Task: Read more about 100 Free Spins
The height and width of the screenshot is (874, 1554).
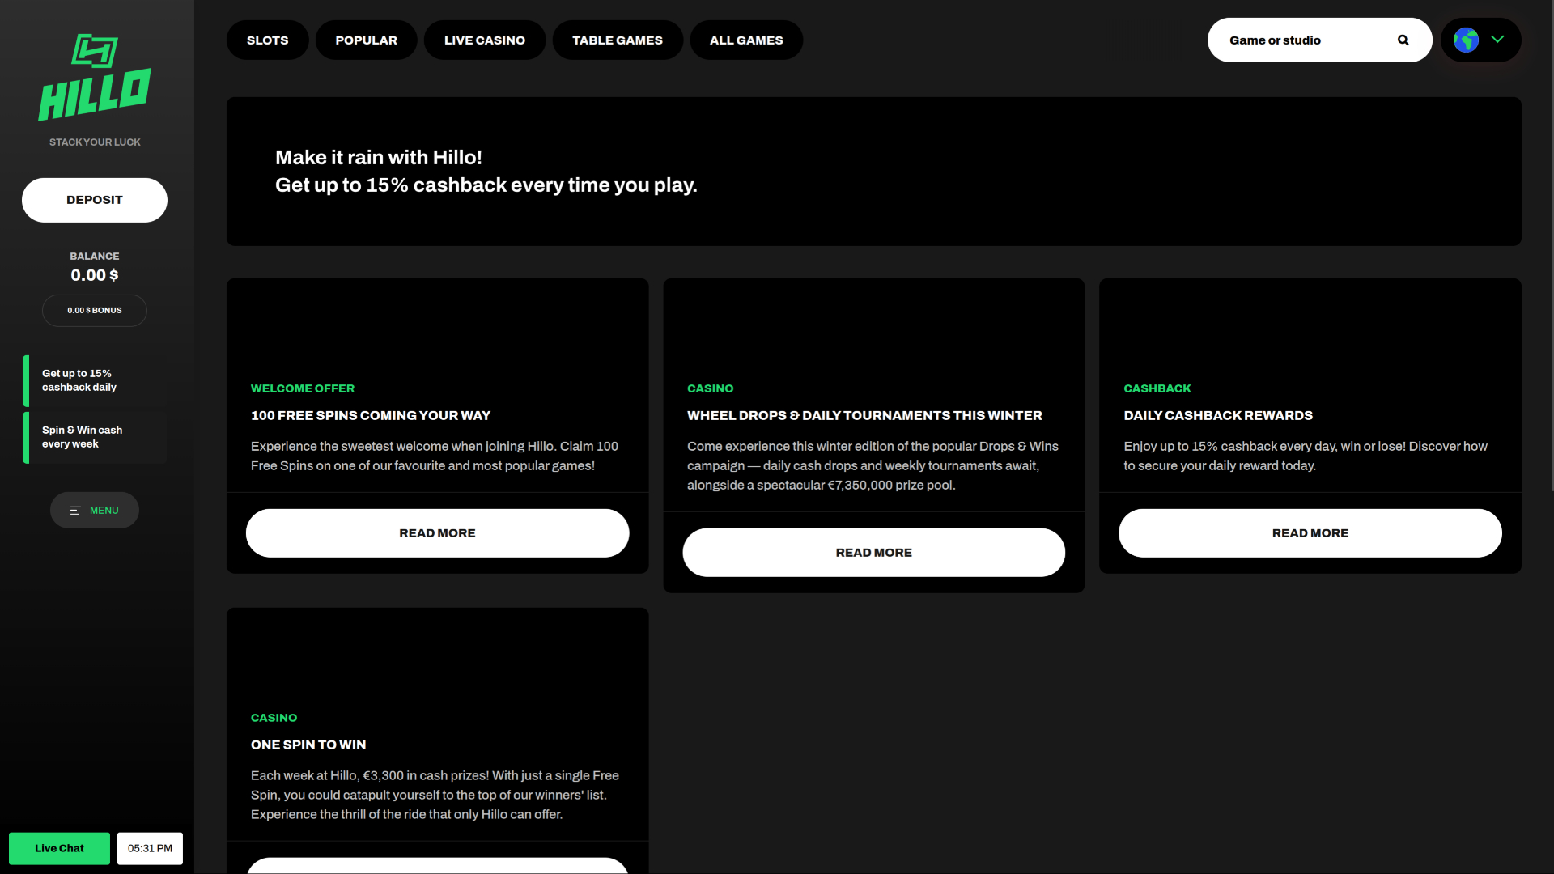Action: tap(437, 533)
